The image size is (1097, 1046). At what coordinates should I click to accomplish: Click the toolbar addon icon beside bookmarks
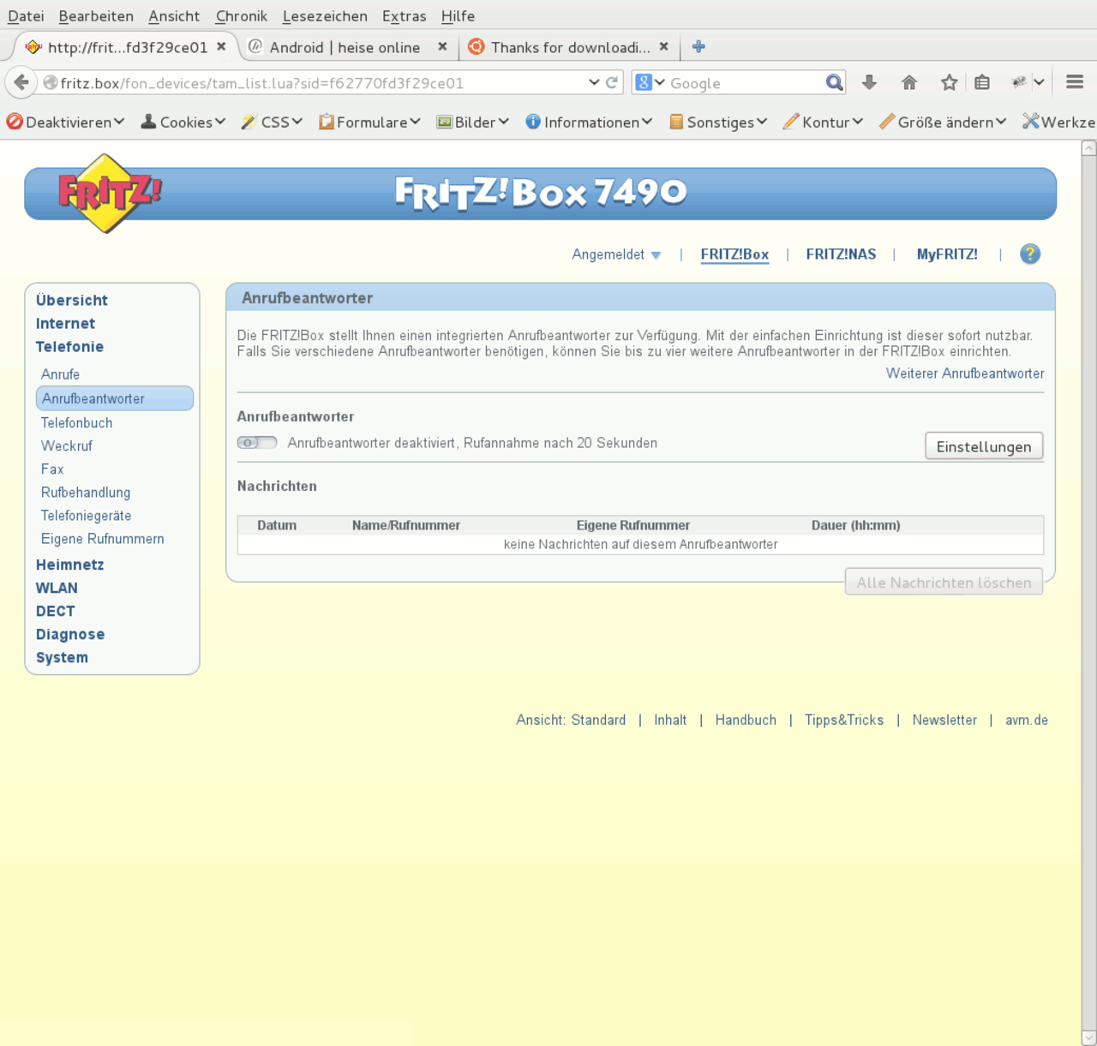(1019, 82)
